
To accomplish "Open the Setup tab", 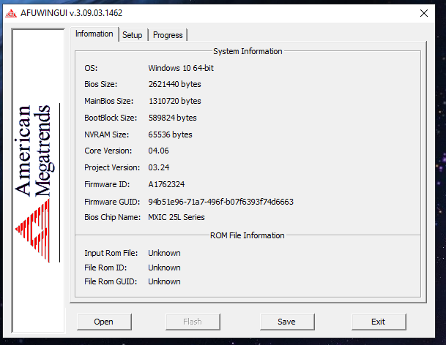I will click(133, 35).
